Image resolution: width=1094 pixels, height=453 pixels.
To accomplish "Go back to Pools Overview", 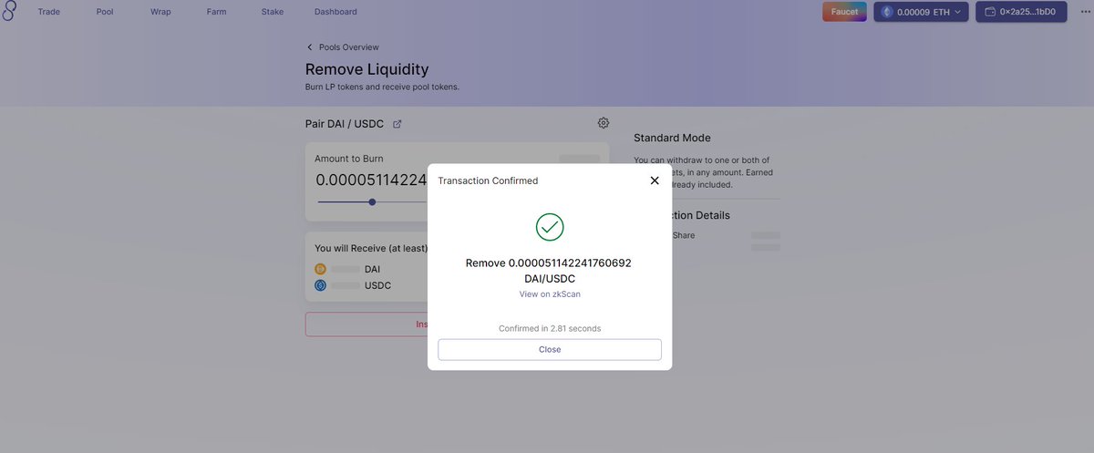I will [x=342, y=47].
